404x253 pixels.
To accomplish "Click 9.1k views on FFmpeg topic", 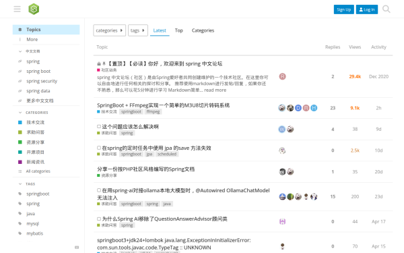I will [355, 108].
